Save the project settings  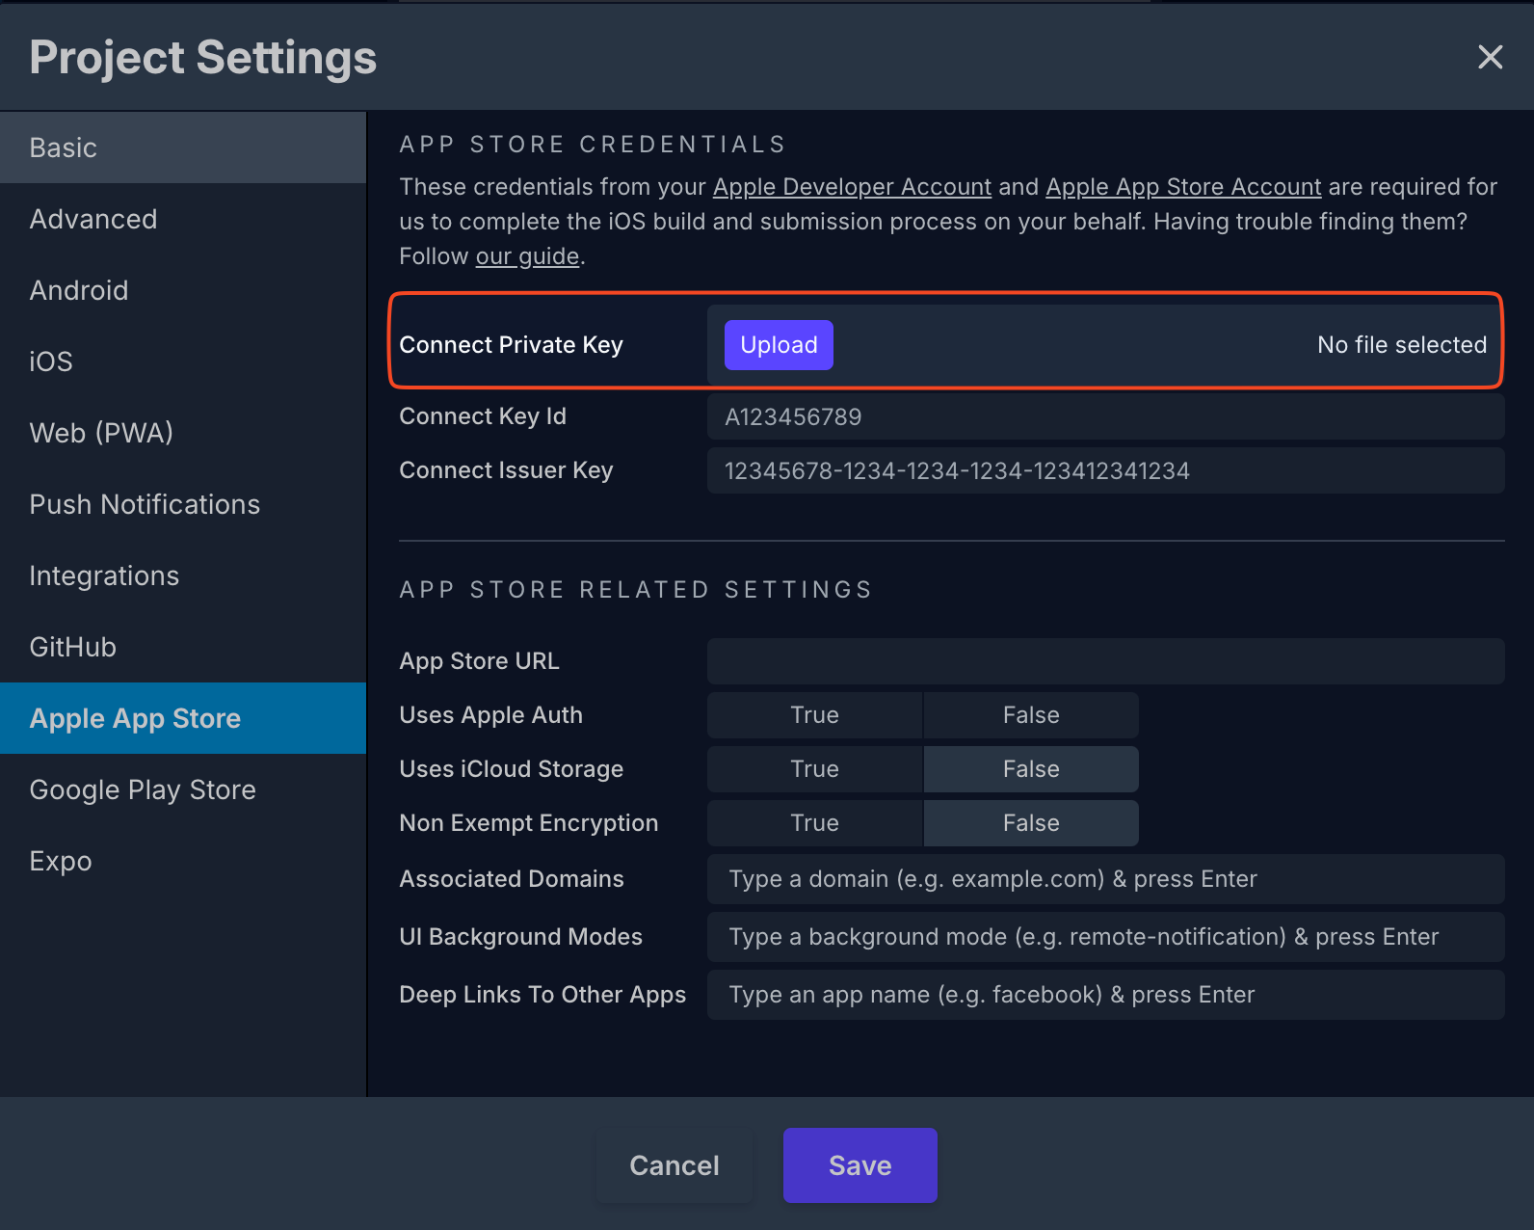pos(860,1165)
